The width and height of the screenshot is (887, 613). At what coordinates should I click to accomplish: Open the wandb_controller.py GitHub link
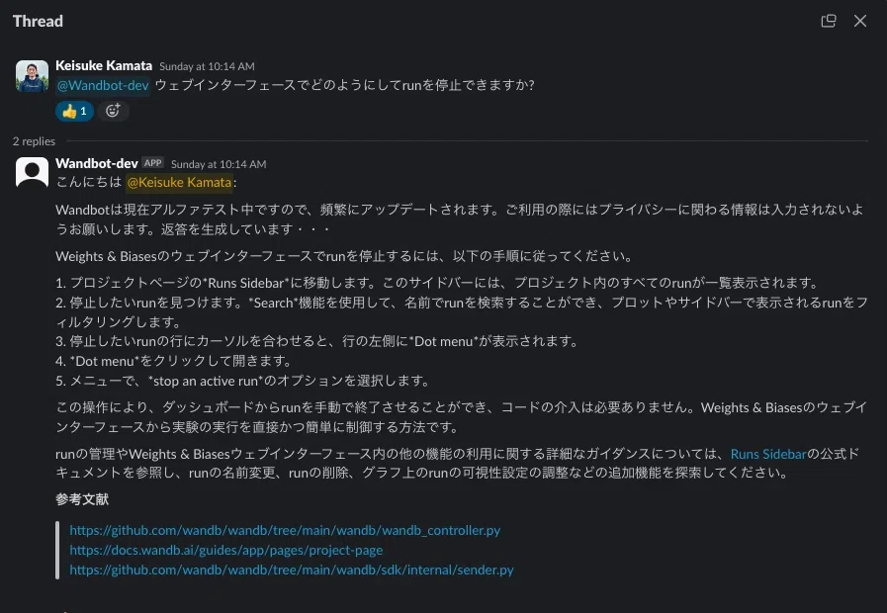click(285, 530)
